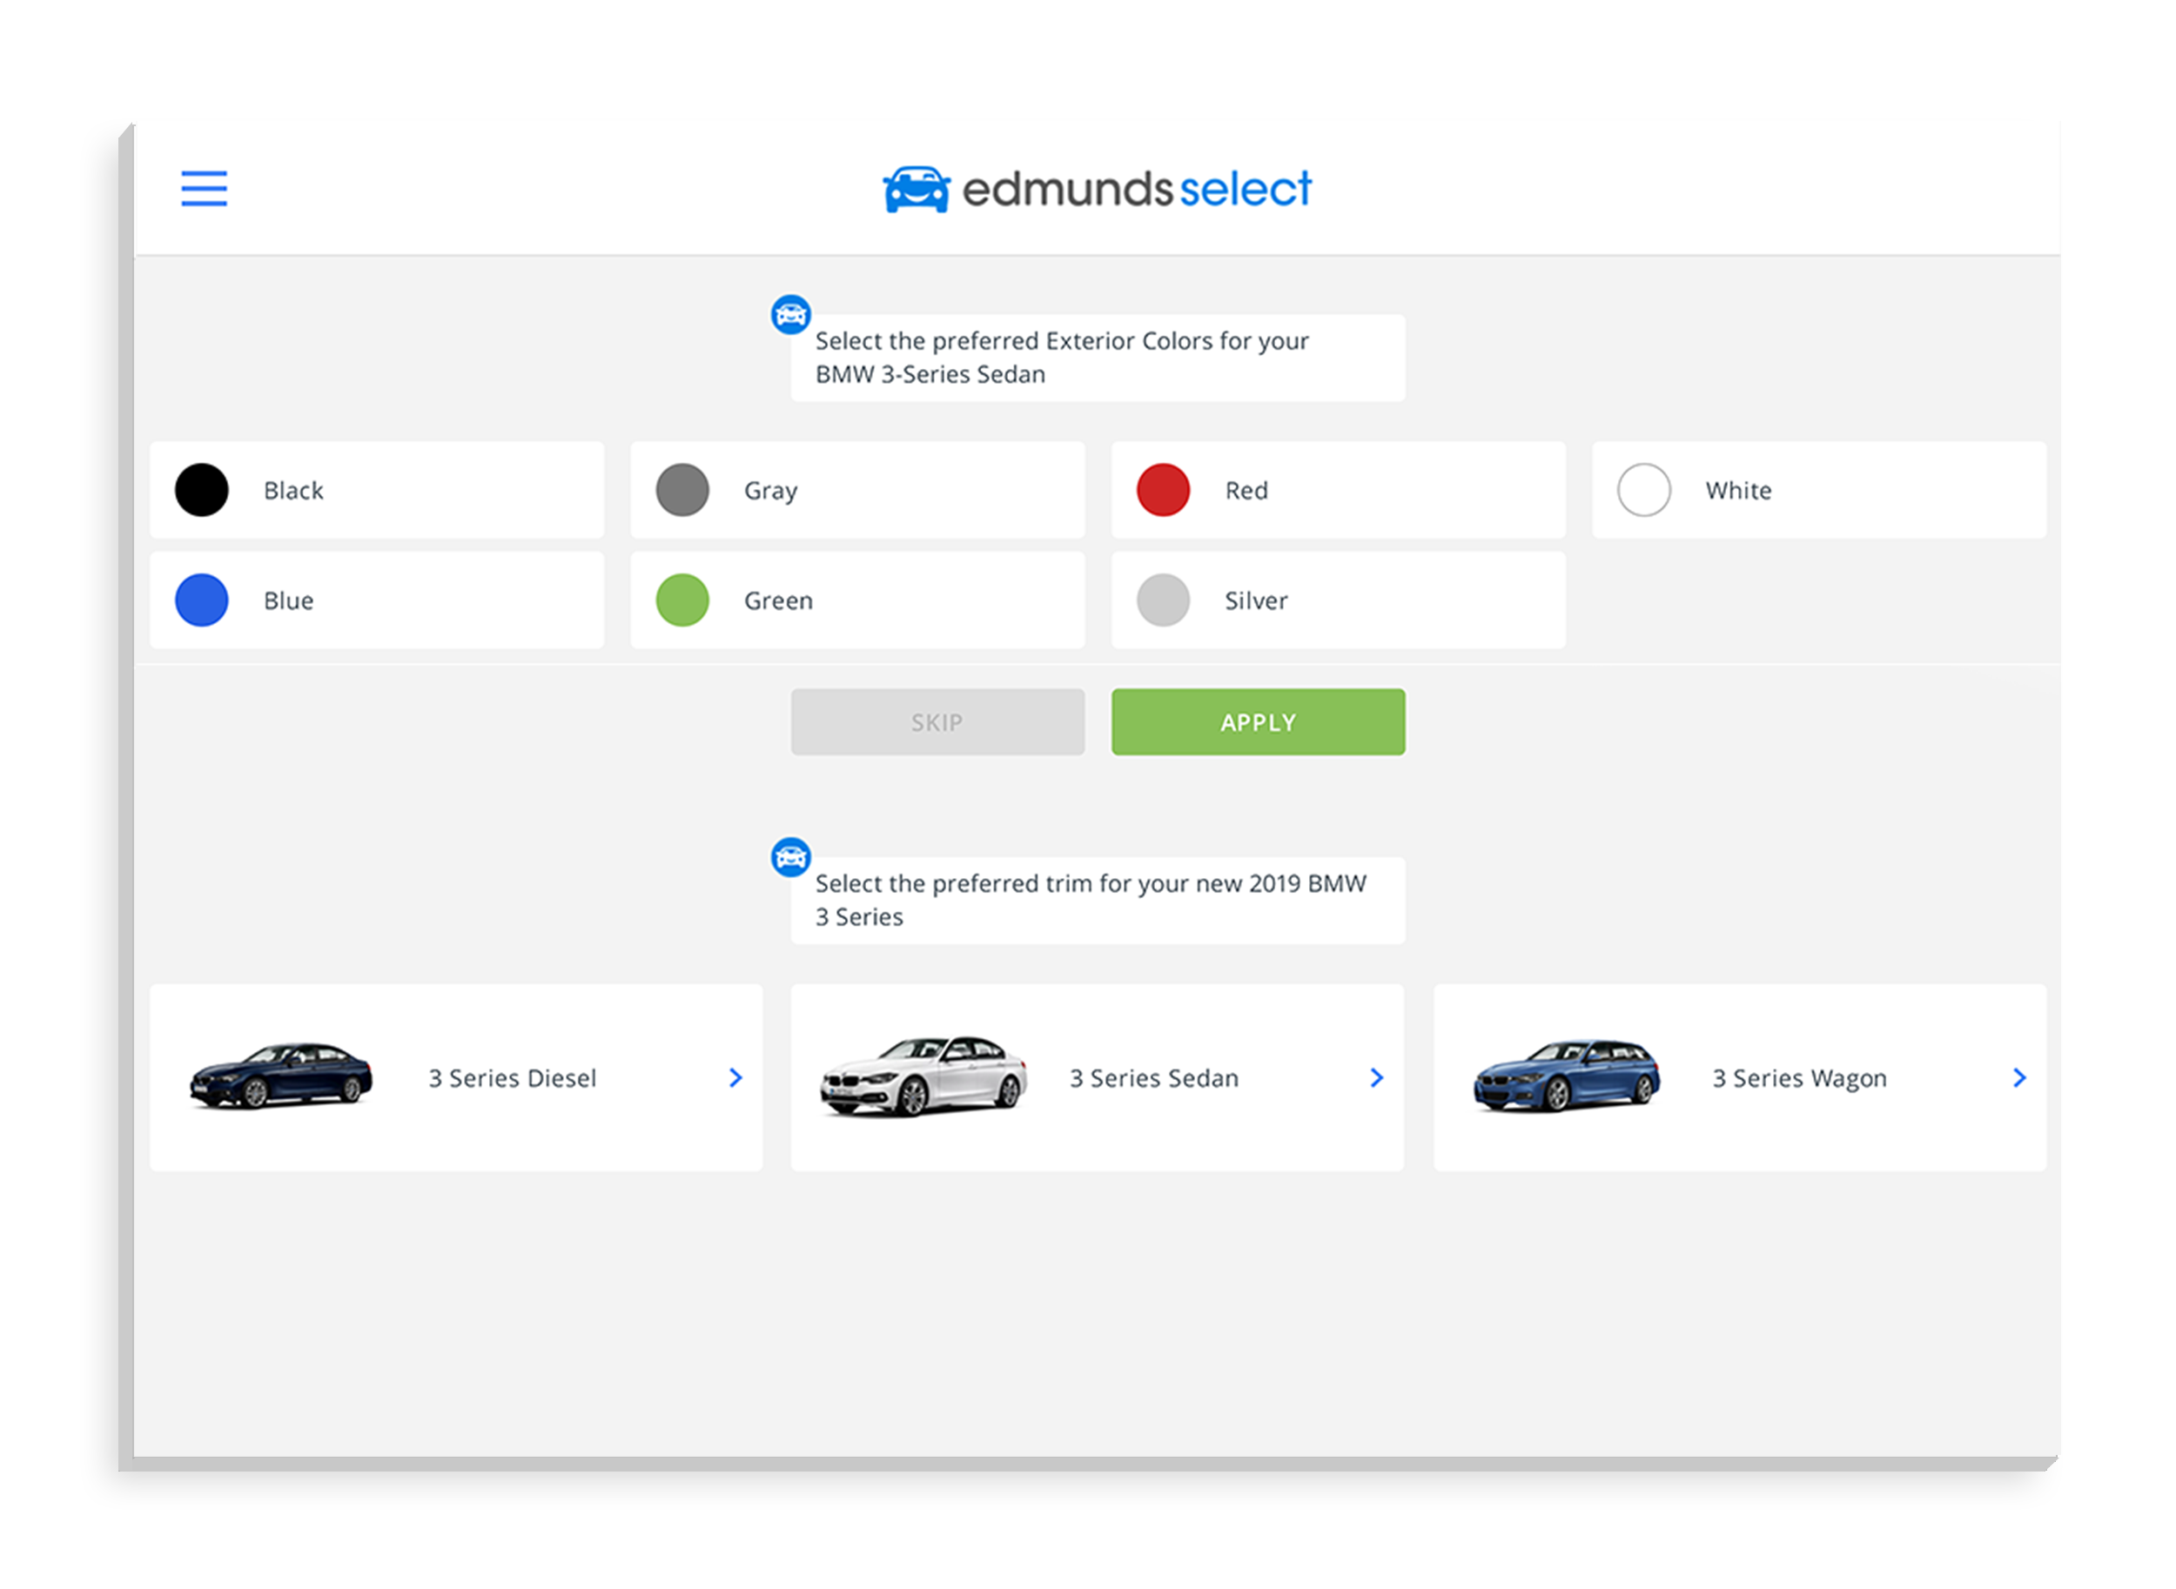Choose the Gray label option

(770, 492)
